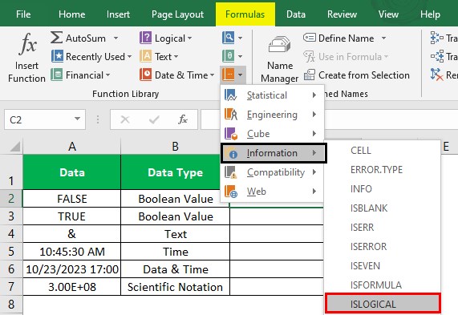Open Logical functions icon

pyautogui.click(x=145, y=38)
